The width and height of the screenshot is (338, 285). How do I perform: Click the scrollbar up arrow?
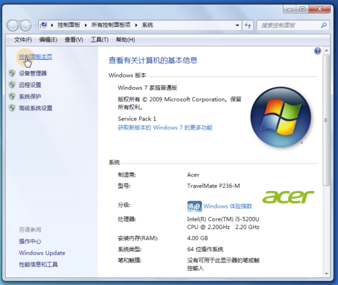coord(326,51)
